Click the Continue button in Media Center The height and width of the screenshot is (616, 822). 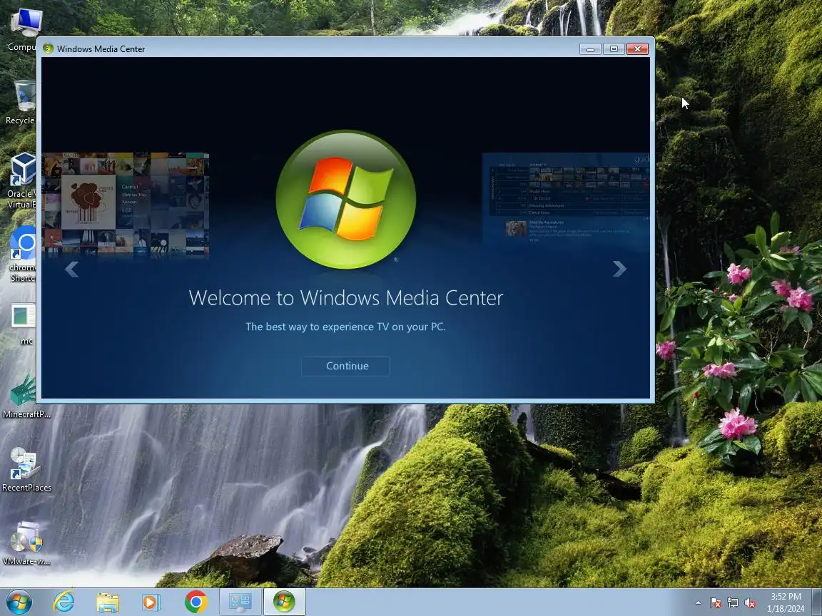[x=345, y=366]
